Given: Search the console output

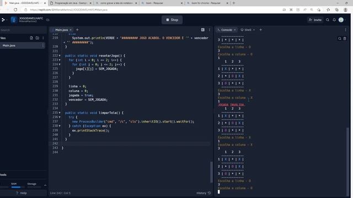Looking at the screenshot, I should (340, 38).
